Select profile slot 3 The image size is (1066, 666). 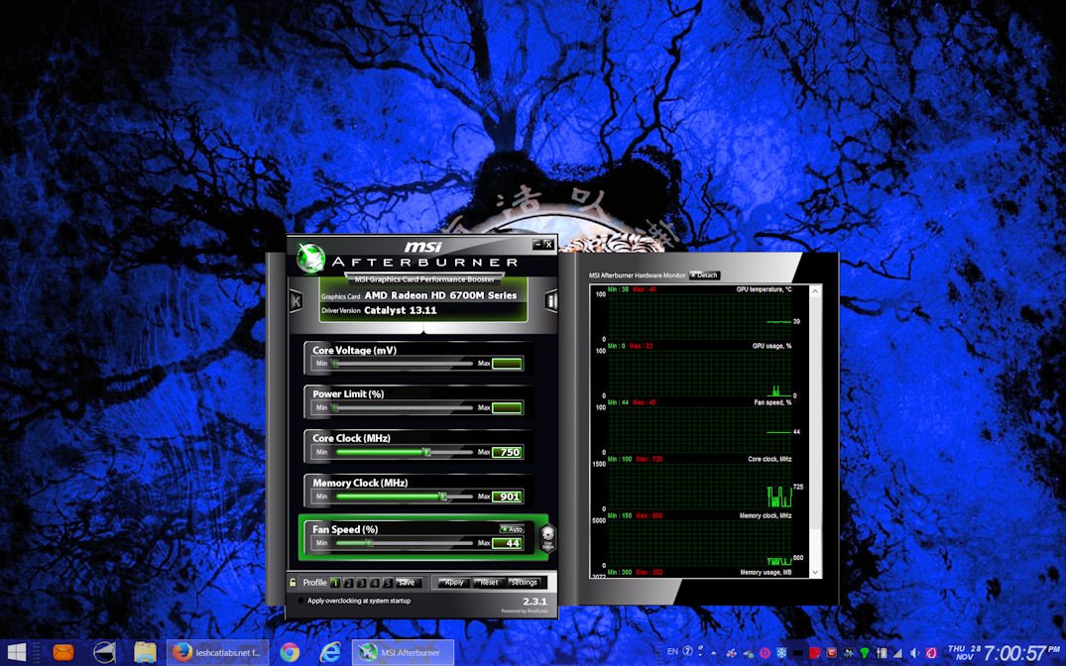[x=362, y=583]
